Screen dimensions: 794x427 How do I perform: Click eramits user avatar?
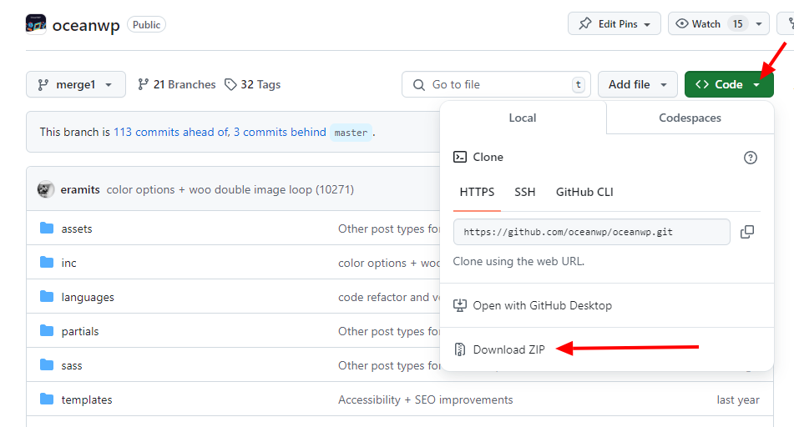tap(46, 189)
